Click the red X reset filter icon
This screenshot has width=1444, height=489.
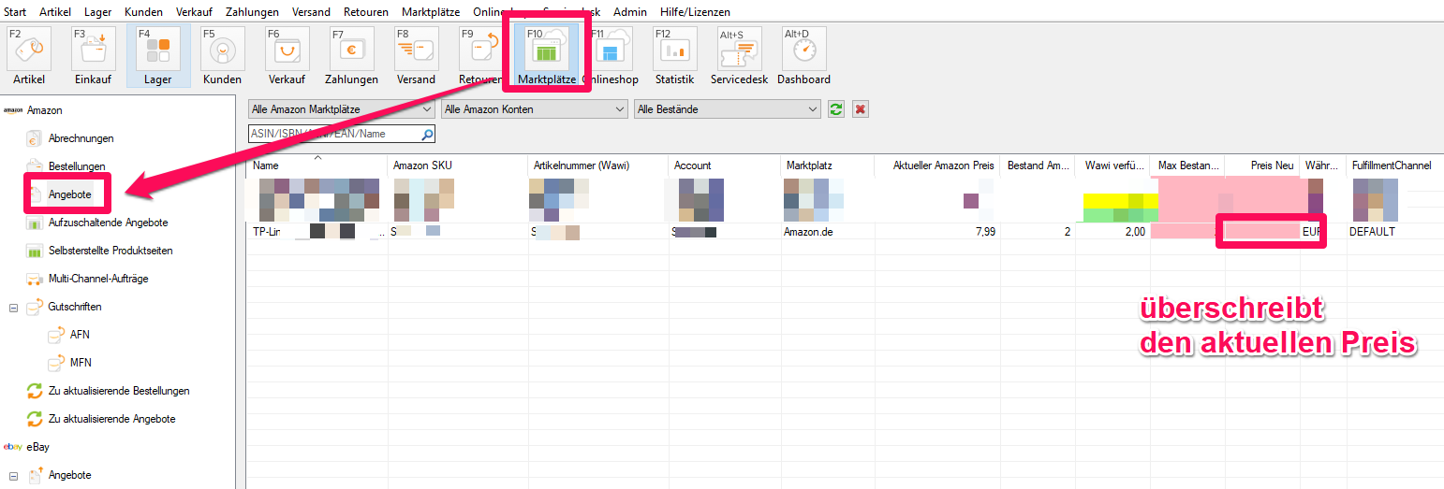click(x=861, y=109)
